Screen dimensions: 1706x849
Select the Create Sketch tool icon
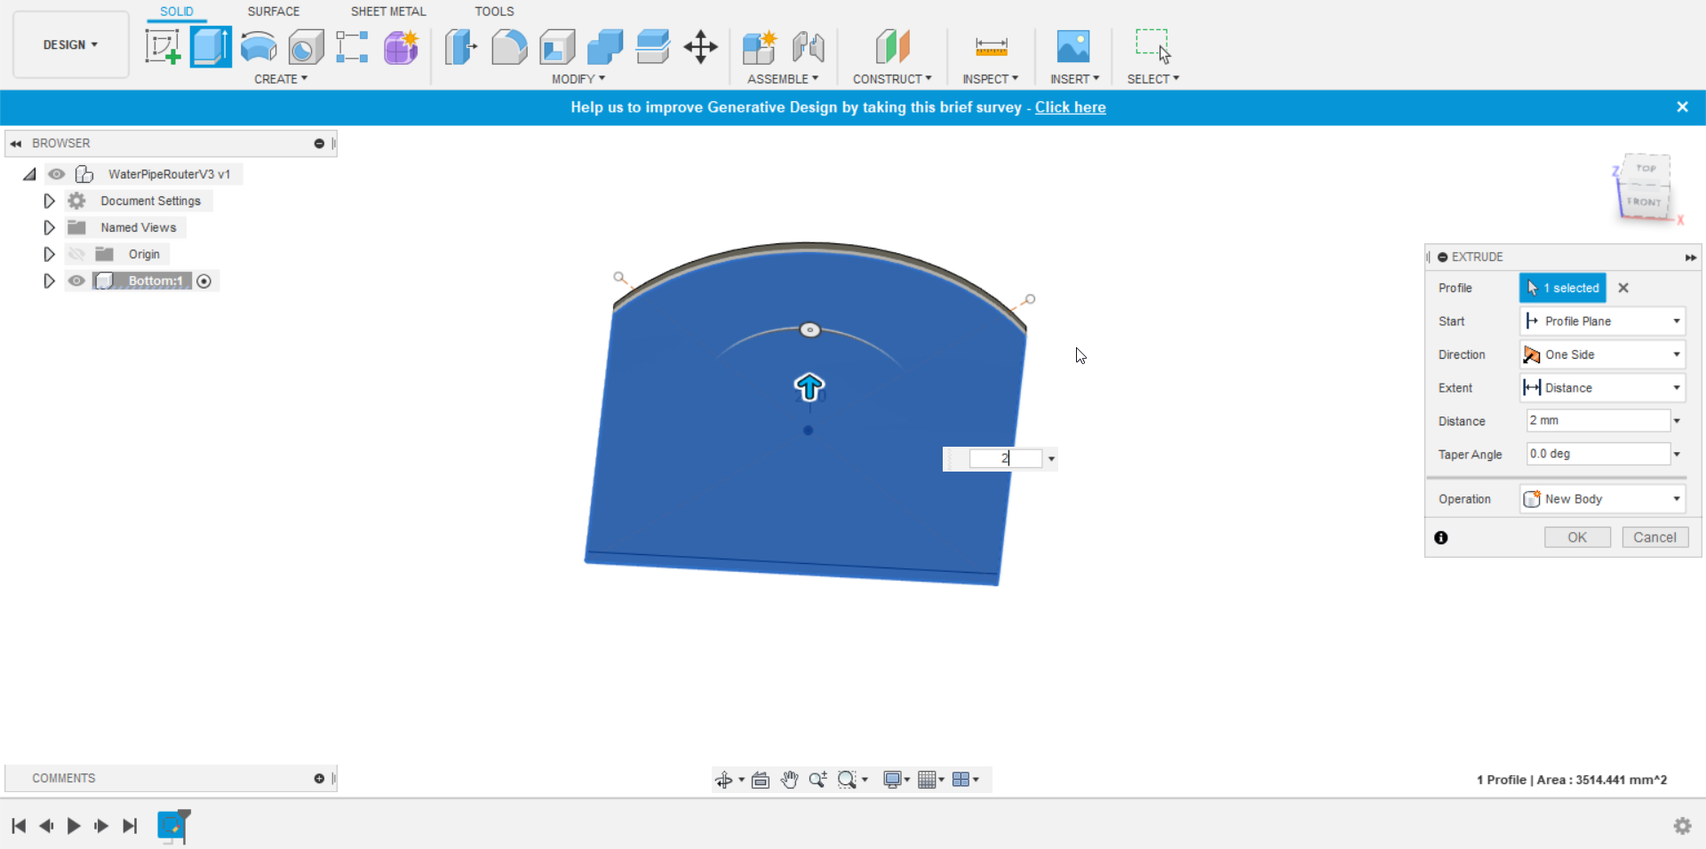163,47
